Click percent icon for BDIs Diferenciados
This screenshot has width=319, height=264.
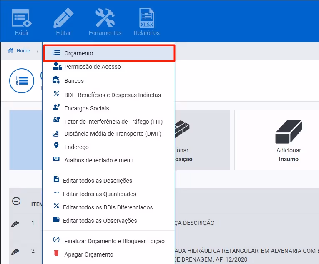pyautogui.click(x=56, y=206)
